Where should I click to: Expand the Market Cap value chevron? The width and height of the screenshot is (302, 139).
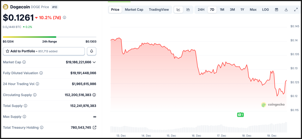(x=94, y=62)
